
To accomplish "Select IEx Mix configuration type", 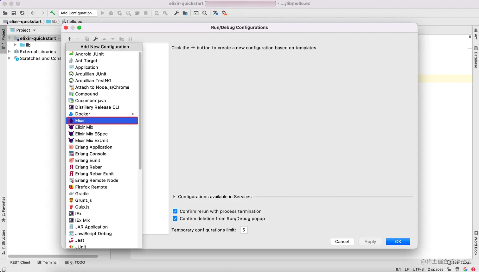I will point(102,220).
